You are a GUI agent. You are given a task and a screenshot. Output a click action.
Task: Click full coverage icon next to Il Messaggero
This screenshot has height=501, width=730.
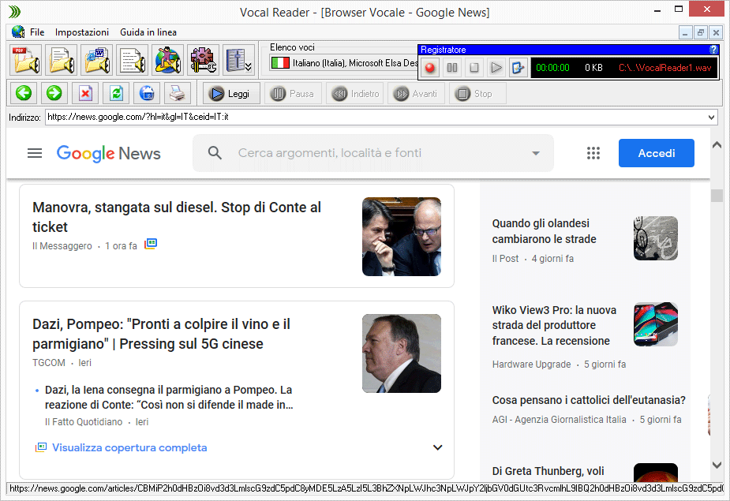click(151, 244)
